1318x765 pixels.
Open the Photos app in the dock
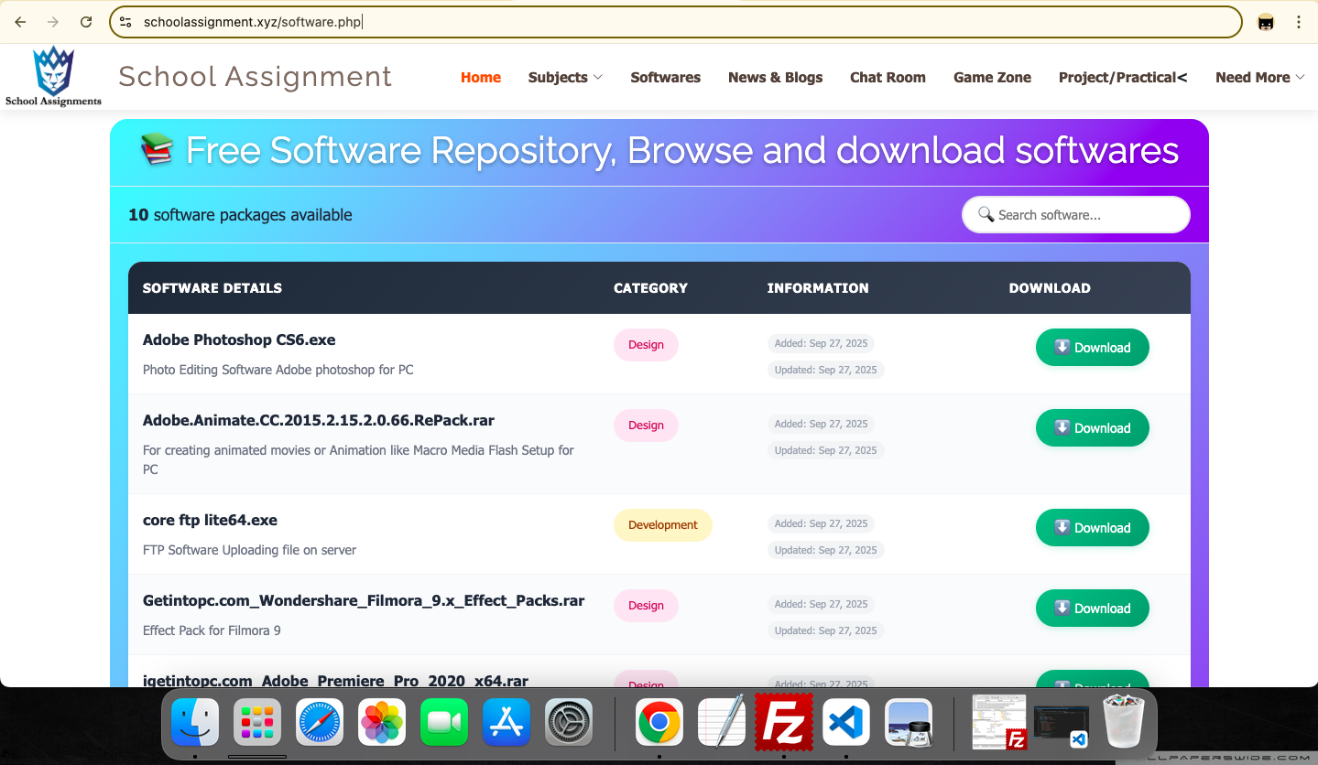(x=382, y=723)
